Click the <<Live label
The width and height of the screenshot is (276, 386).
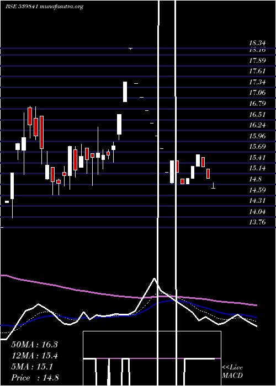click(x=232, y=368)
